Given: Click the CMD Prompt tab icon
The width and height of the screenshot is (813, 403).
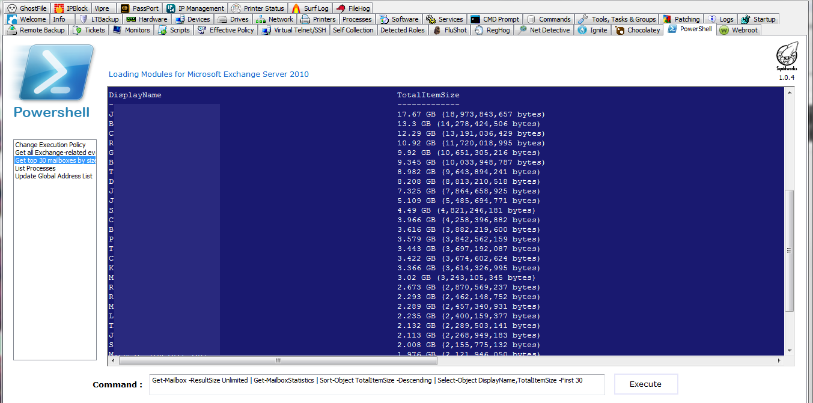Looking at the screenshot, I should tap(475, 19).
